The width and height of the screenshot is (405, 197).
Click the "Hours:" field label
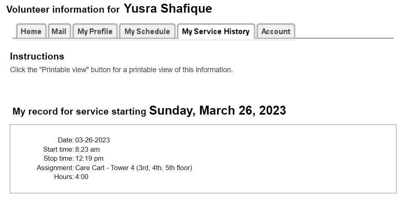click(64, 177)
